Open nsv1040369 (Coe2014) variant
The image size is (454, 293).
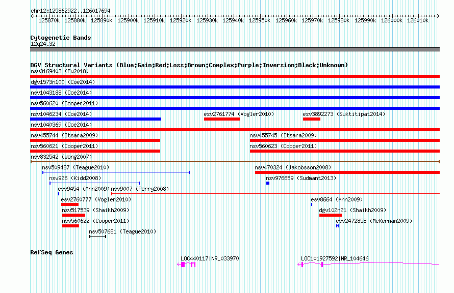coord(61,125)
